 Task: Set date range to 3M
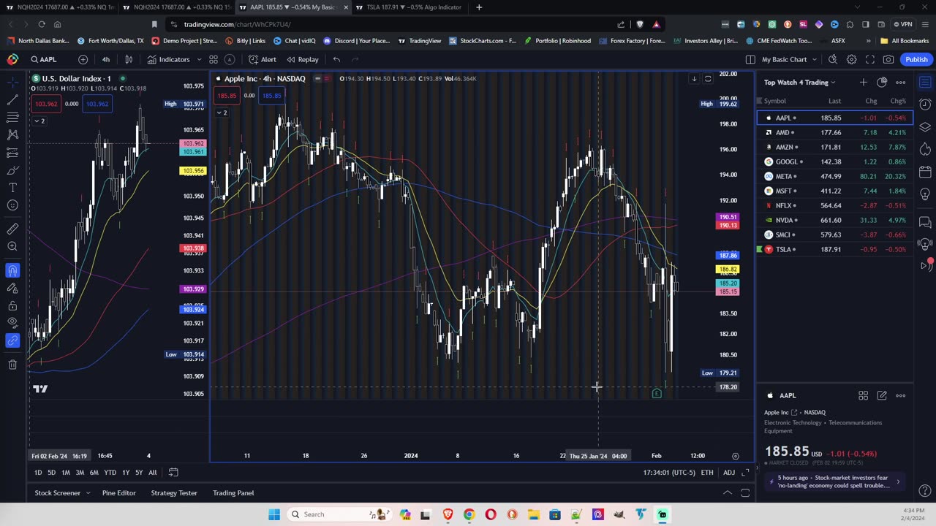coord(80,473)
